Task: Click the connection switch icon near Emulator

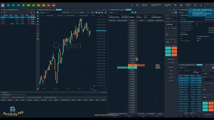Action: [x=175, y=5]
